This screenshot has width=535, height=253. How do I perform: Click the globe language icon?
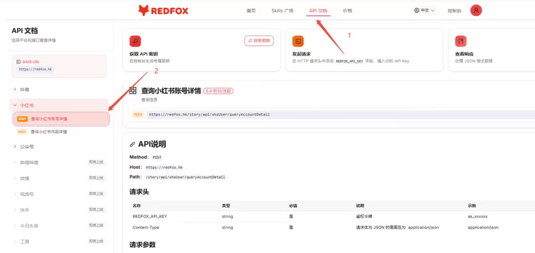(x=416, y=10)
